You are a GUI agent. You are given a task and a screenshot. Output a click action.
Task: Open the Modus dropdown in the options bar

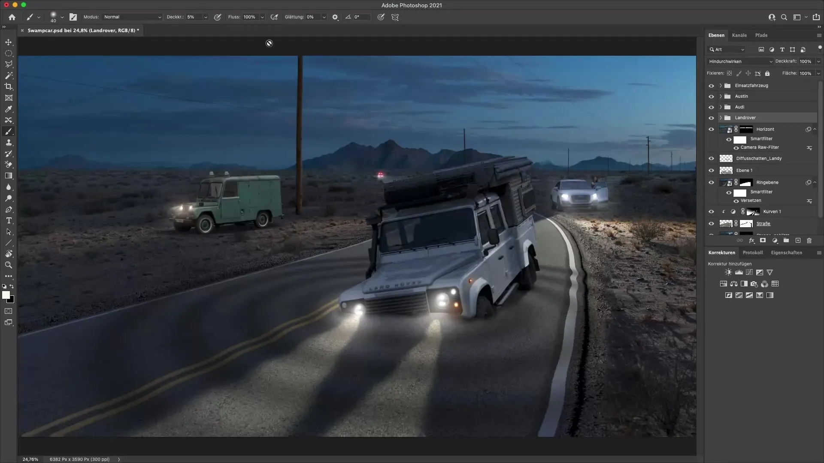132,17
